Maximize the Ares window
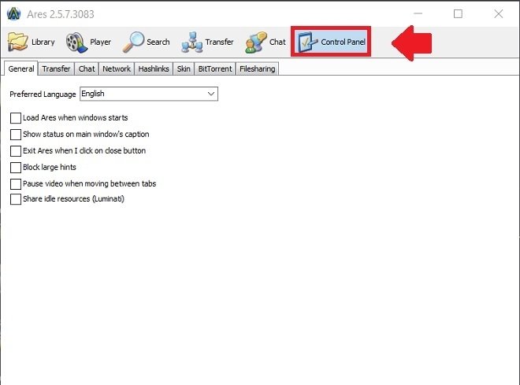520x385 pixels. (458, 13)
